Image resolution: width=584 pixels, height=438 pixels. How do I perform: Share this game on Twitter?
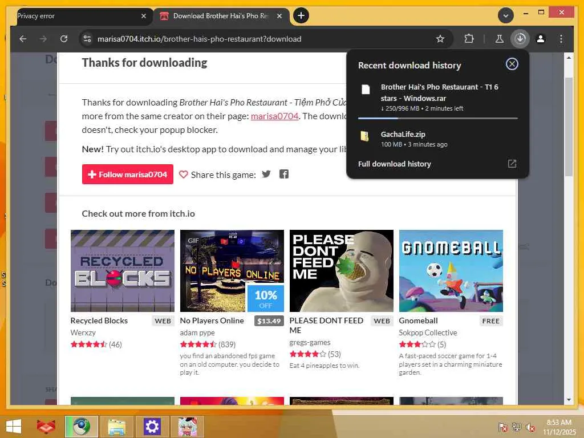[x=266, y=174]
